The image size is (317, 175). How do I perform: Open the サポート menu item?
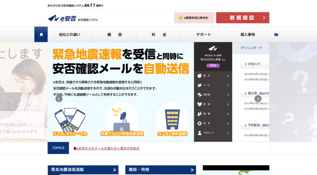click(203, 34)
